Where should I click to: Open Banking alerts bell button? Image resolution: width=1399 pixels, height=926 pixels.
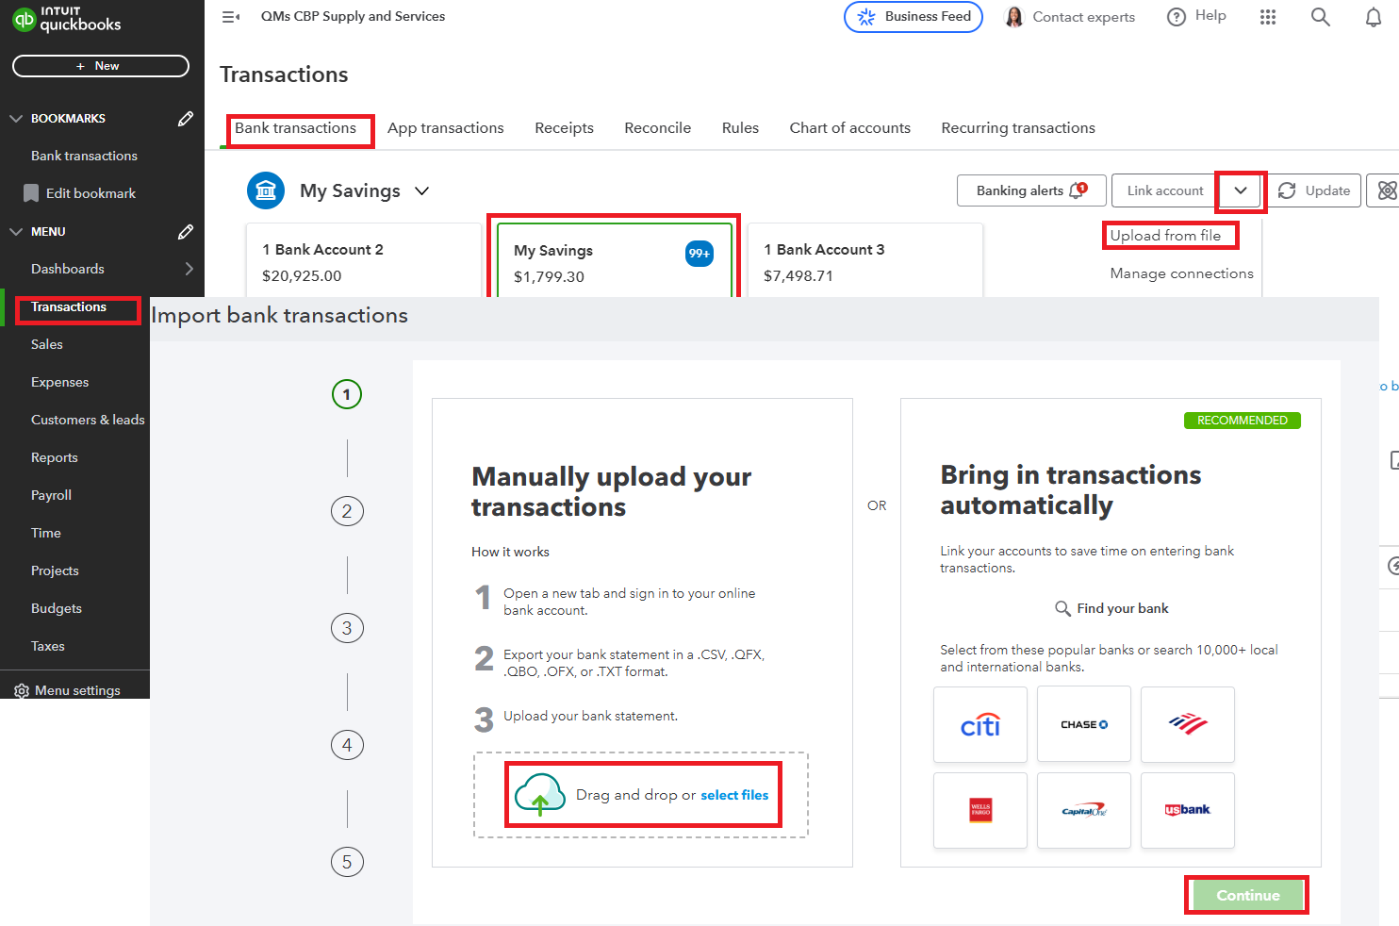click(x=1031, y=190)
